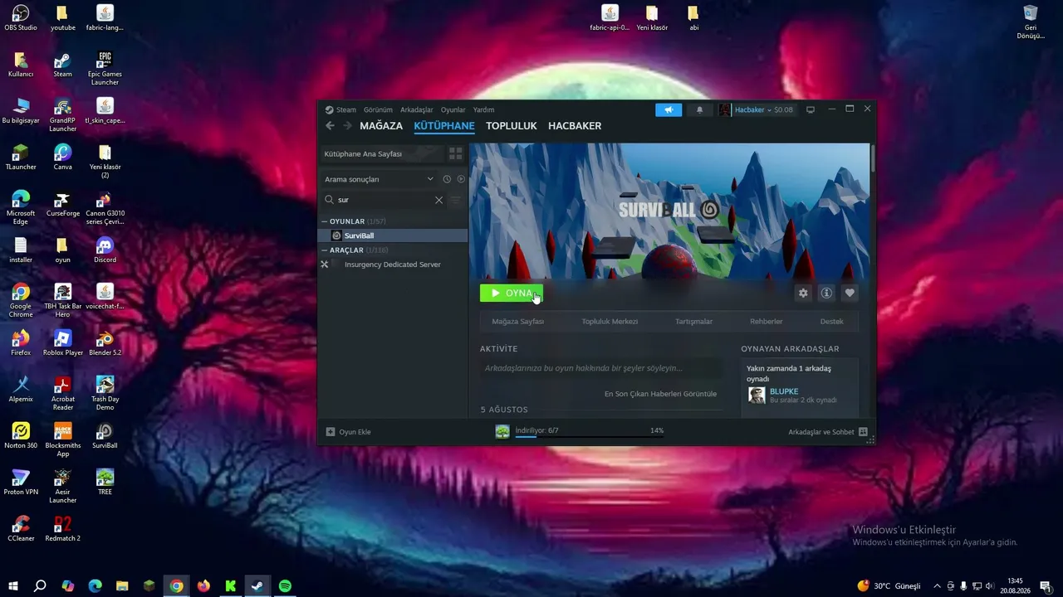Clear the library search text

pyautogui.click(x=439, y=200)
